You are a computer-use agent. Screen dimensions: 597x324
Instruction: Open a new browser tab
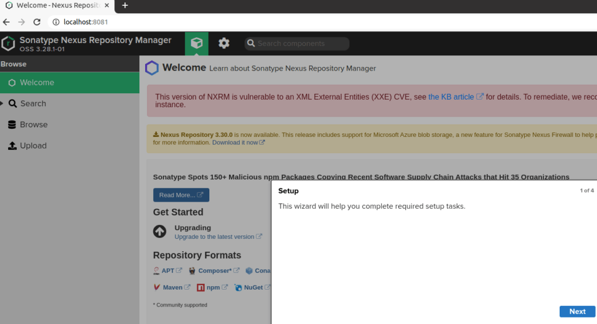(x=125, y=5)
